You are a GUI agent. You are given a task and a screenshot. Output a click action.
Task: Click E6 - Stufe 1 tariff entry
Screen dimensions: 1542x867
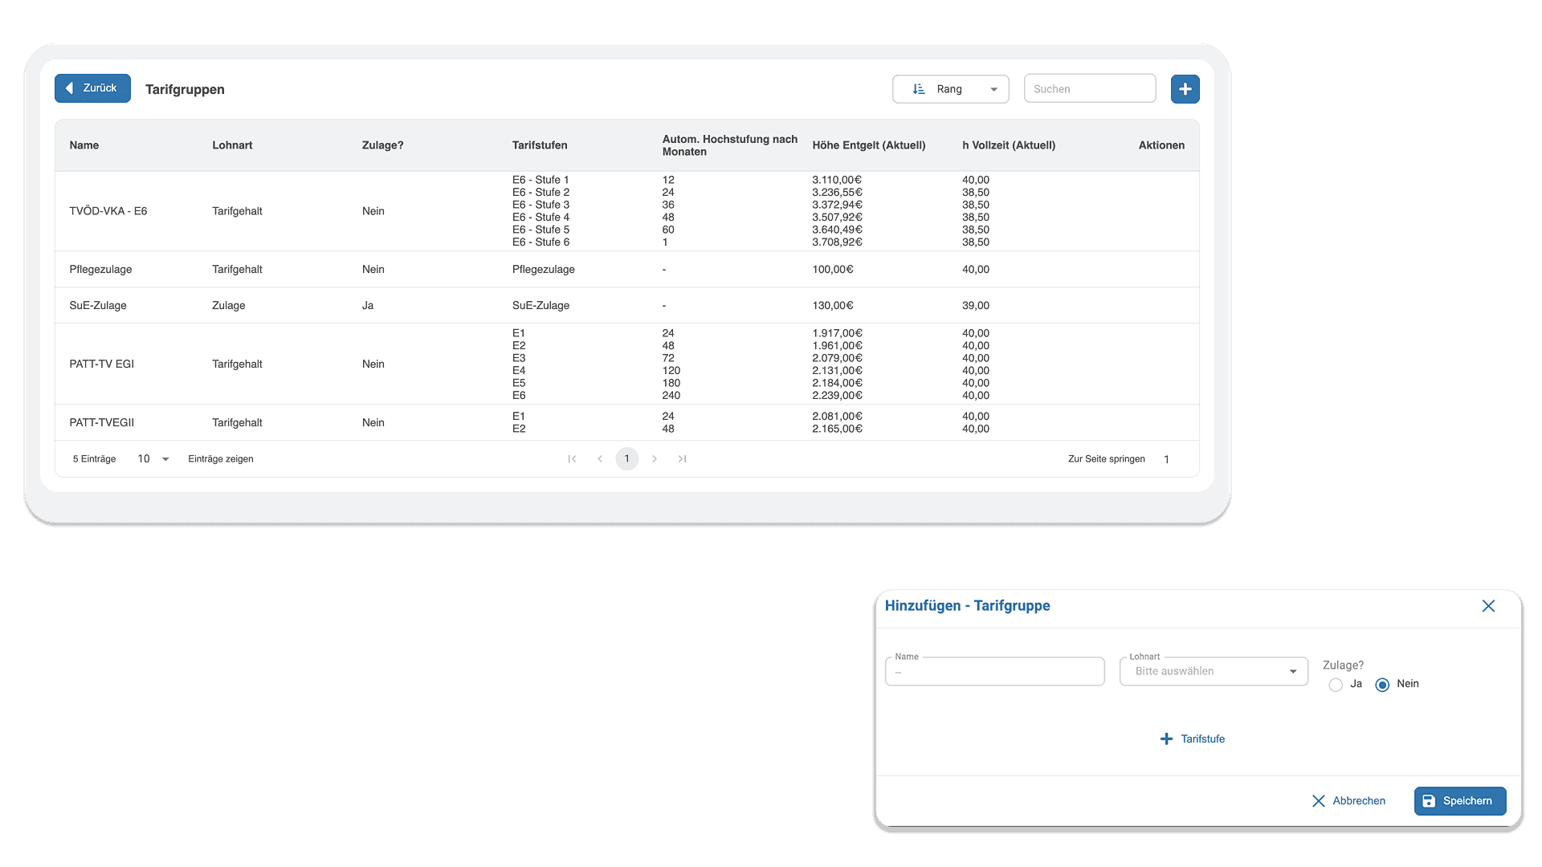(541, 180)
